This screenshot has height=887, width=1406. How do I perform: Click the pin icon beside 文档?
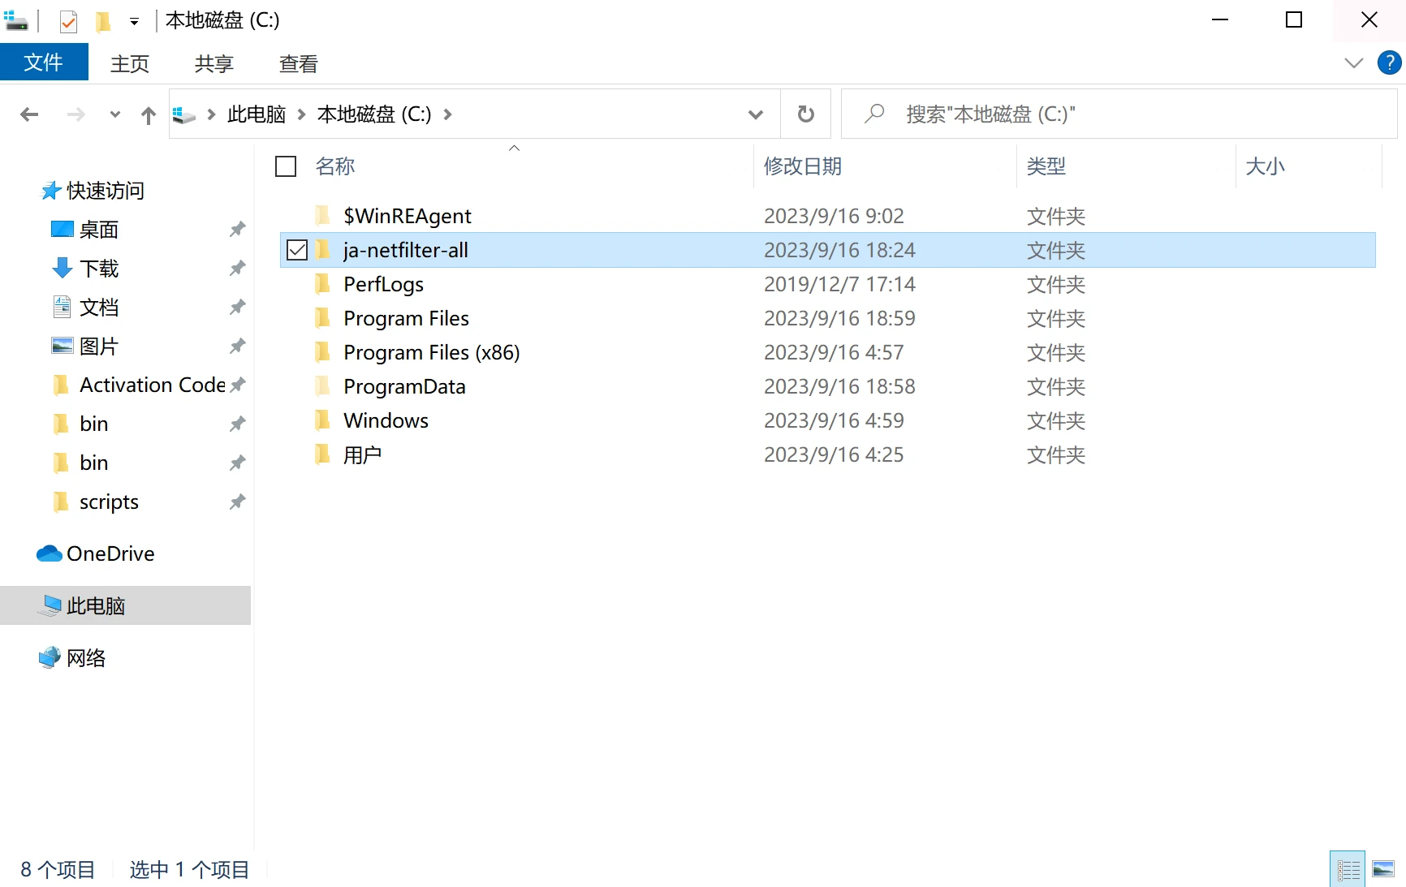point(237,308)
